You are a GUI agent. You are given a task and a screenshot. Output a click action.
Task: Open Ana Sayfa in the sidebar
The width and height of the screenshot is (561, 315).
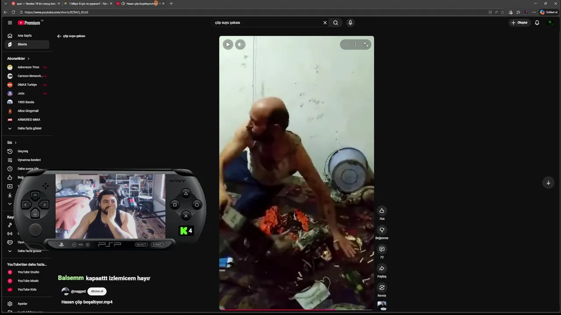click(x=27, y=36)
